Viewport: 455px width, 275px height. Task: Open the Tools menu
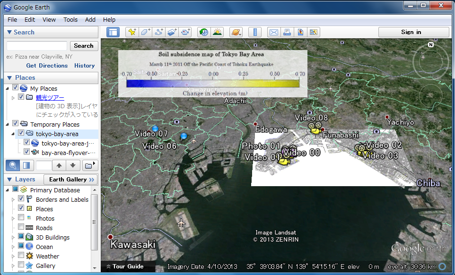click(x=70, y=19)
